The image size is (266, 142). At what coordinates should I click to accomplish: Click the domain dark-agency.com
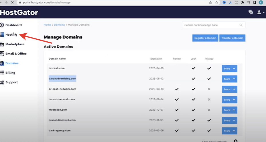(60, 131)
